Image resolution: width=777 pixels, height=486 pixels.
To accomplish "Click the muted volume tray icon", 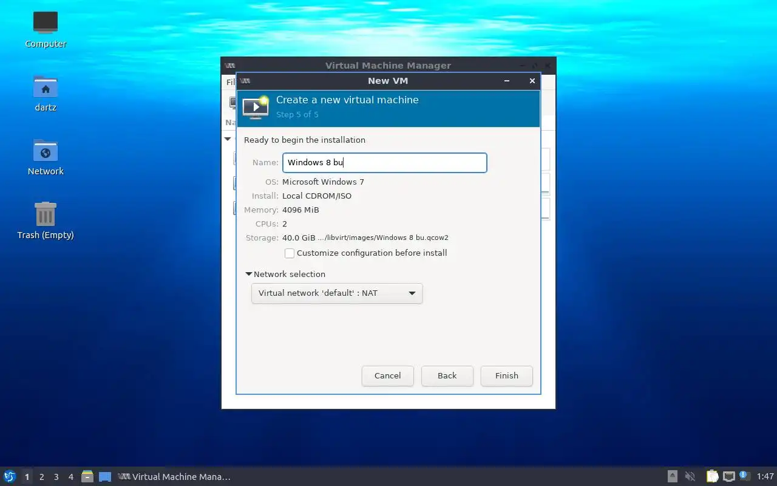I will tap(690, 476).
